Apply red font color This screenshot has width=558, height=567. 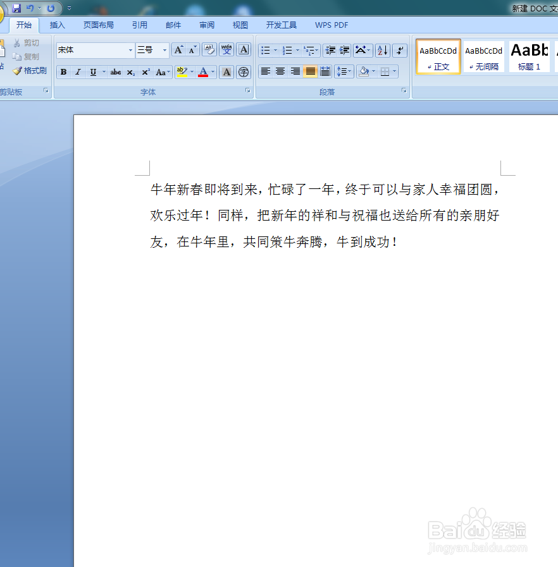click(203, 72)
